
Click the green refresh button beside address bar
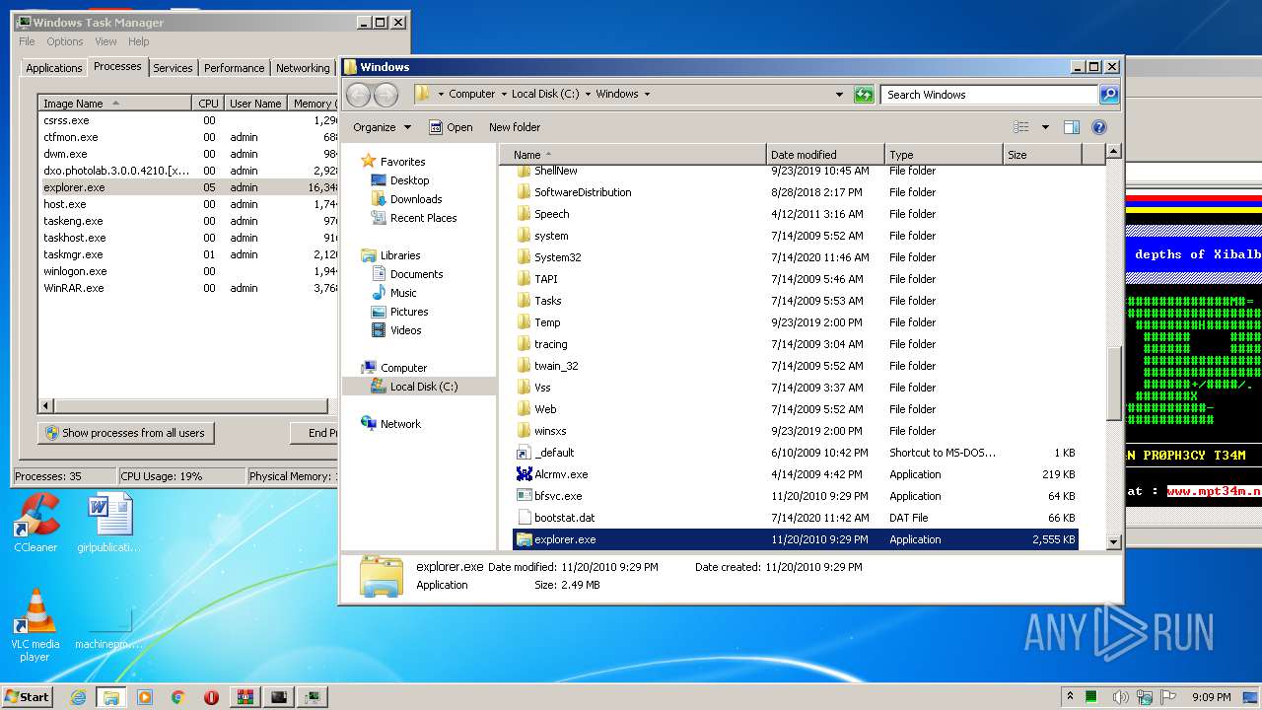[864, 95]
